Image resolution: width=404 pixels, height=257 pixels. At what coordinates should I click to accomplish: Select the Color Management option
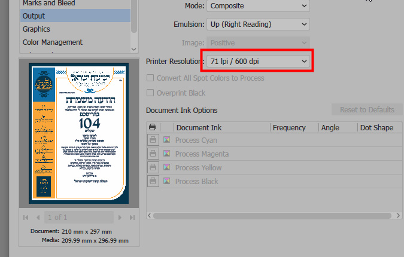(x=75, y=42)
